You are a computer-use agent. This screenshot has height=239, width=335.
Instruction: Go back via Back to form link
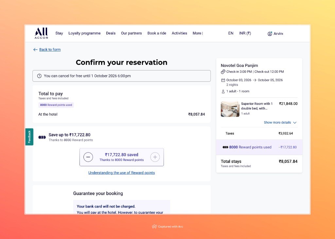(x=50, y=50)
